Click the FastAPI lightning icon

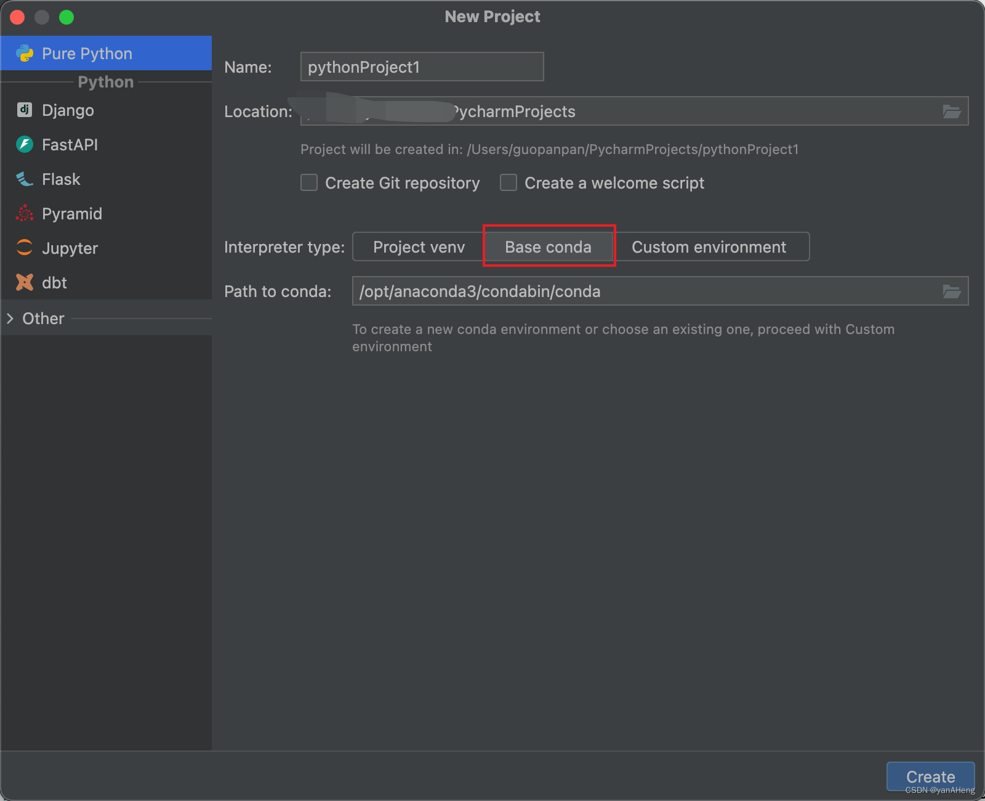pyautogui.click(x=25, y=145)
